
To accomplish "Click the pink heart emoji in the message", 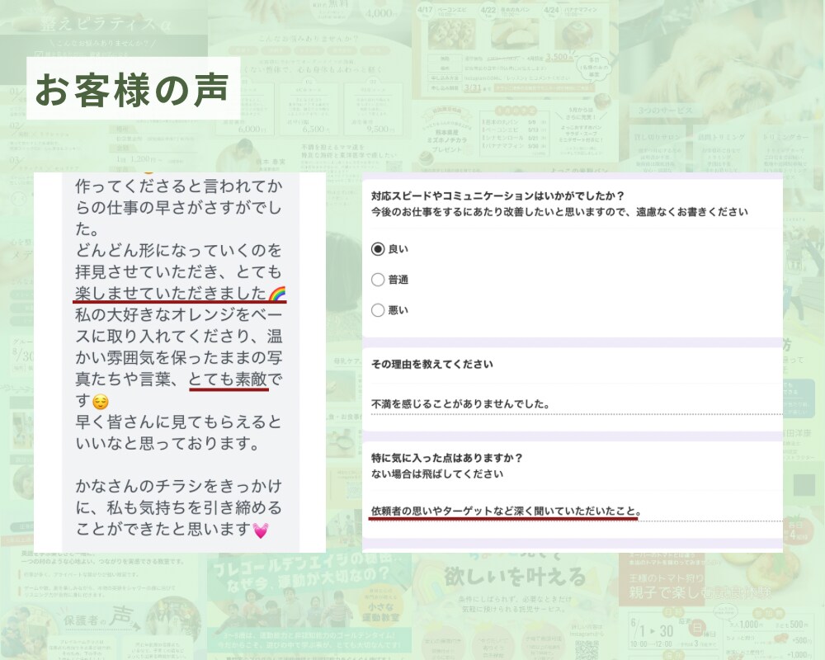I will (261, 530).
